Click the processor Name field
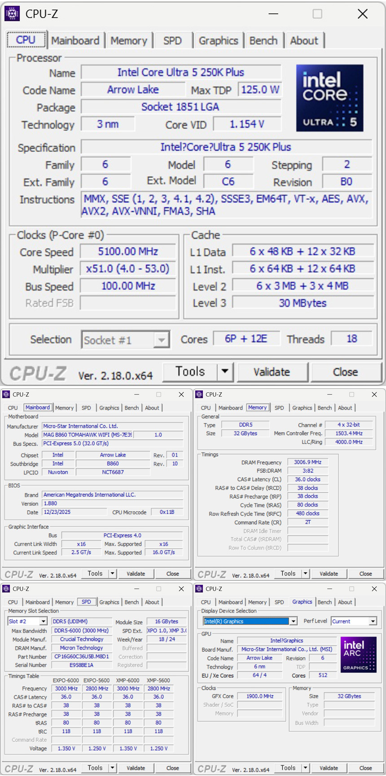The width and height of the screenshot is (386, 776). point(181,73)
